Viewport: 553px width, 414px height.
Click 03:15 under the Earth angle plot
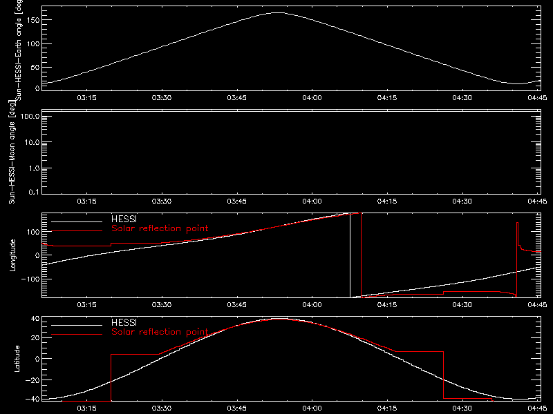[x=87, y=98]
